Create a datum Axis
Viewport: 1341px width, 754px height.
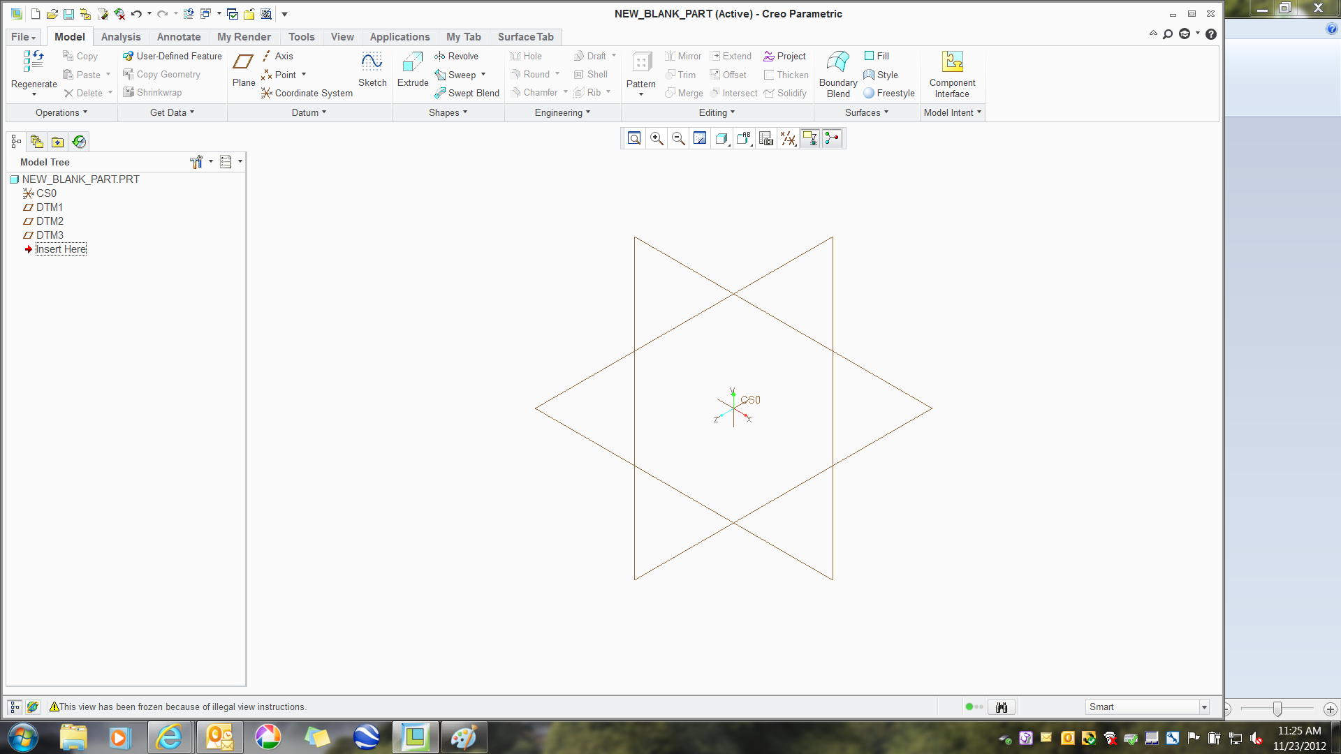(x=277, y=56)
